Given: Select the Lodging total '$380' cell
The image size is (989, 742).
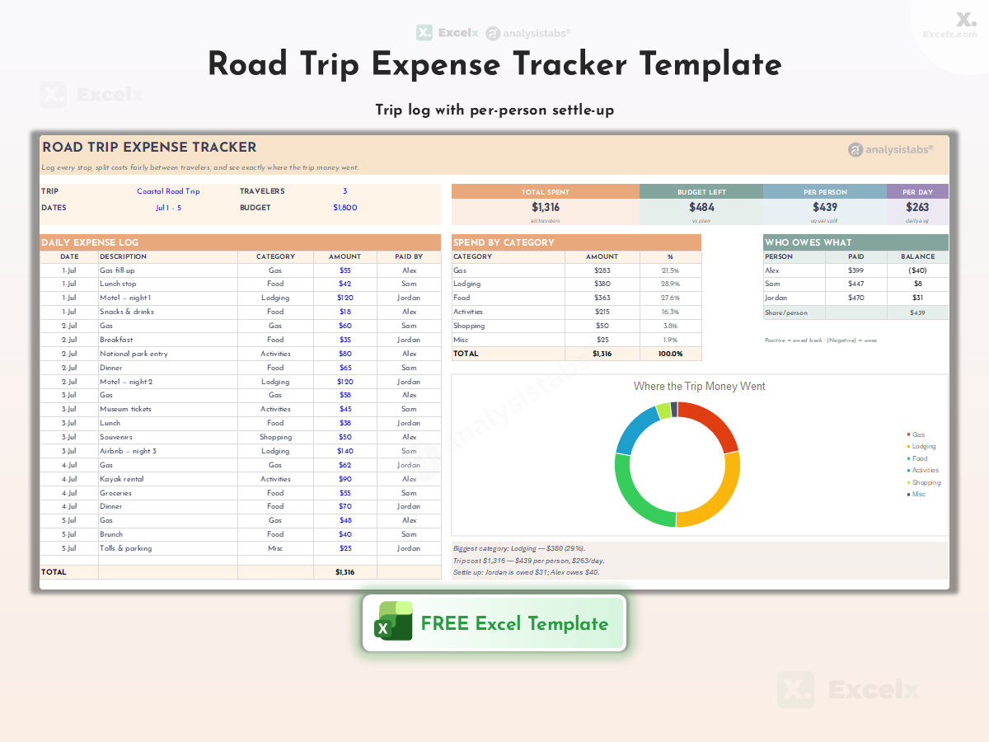Looking at the screenshot, I should point(602,284).
